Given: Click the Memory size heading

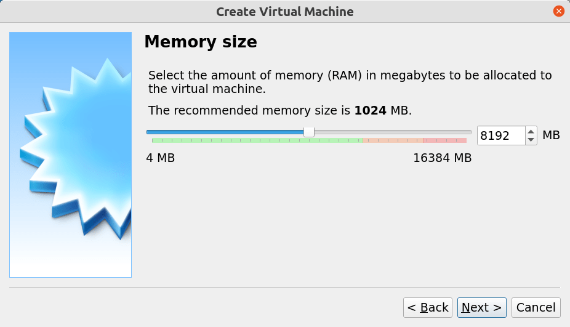Looking at the screenshot, I should [200, 42].
